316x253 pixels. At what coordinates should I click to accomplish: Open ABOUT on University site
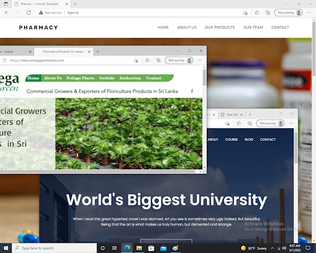coord(213,140)
